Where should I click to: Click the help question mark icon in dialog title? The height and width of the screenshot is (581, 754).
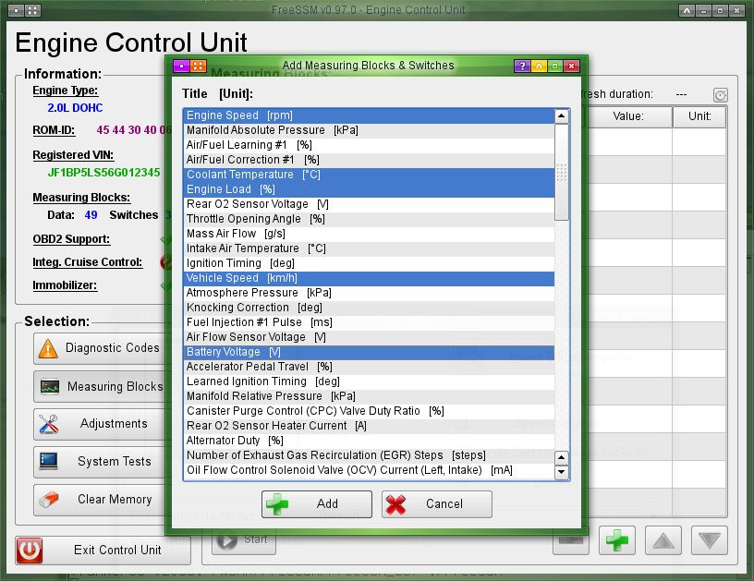coord(522,66)
